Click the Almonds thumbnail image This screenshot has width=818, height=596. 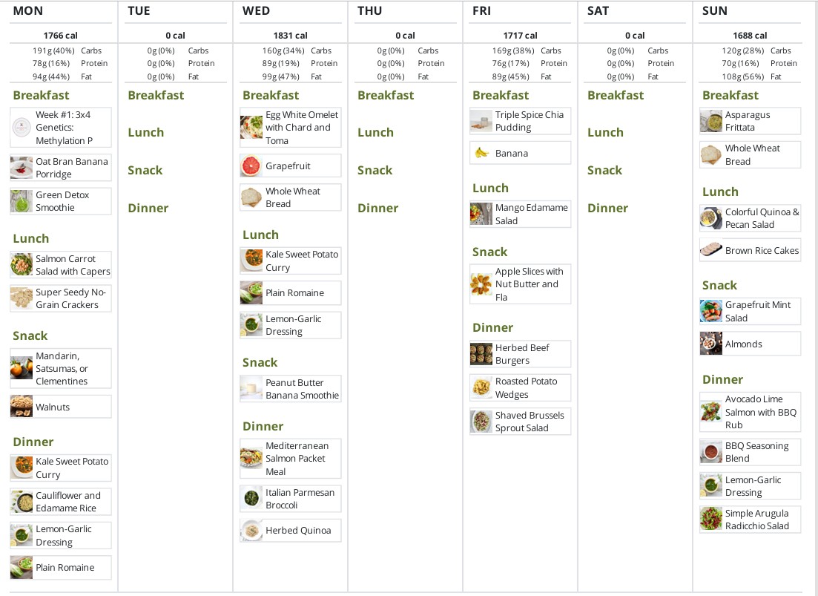pos(711,344)
